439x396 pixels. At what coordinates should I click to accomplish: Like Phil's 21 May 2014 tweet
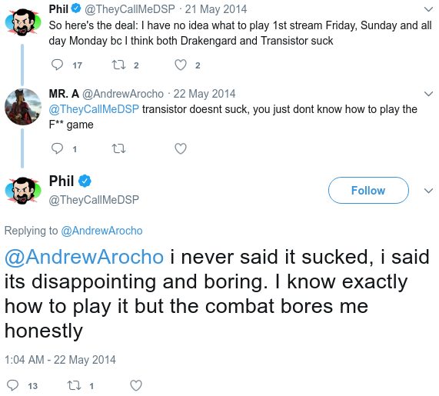pyautogui.click(x=181, y=65)
